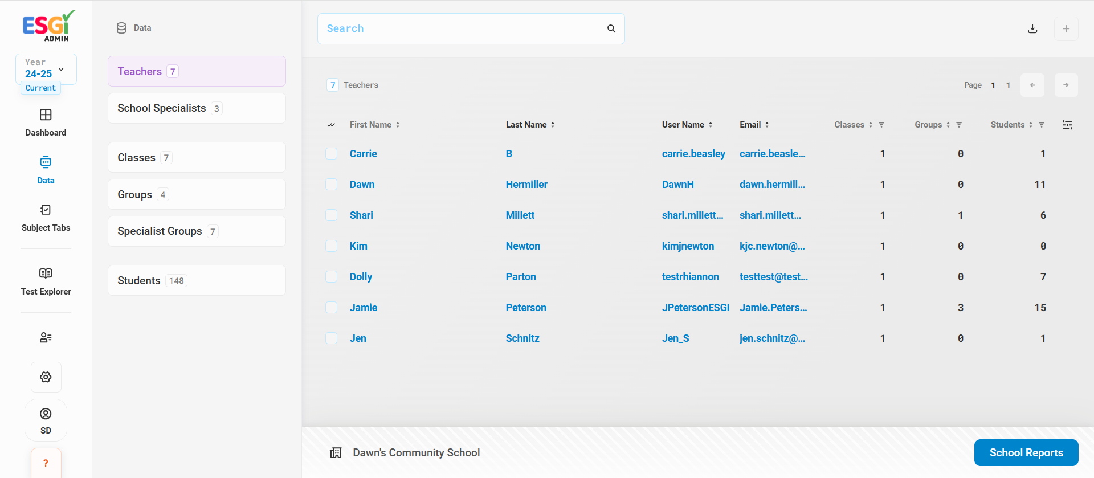The height and width of the screenshot is (478, 1094).
Task: Open email kjc.newton@... link
Action: click(772, 246)
